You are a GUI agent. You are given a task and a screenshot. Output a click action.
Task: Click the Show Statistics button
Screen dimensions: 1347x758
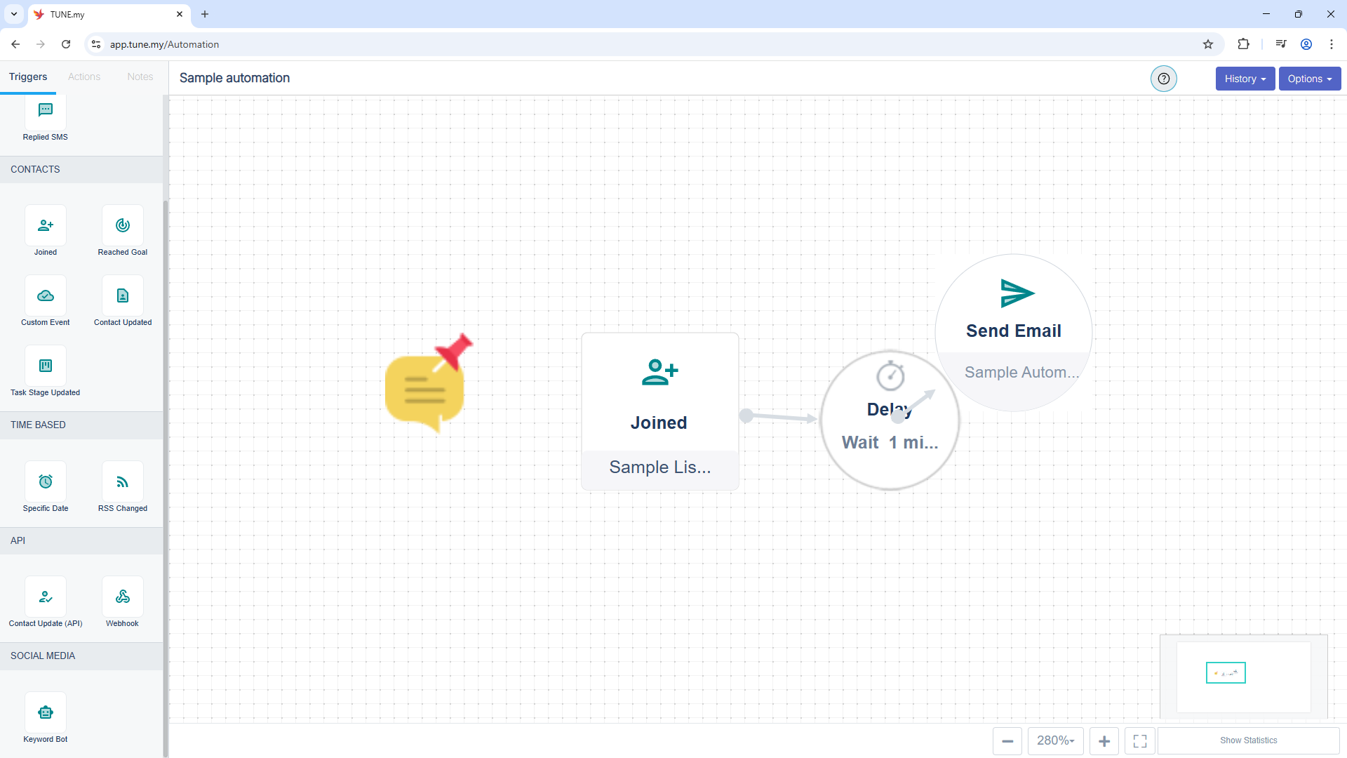point(1249,740)
